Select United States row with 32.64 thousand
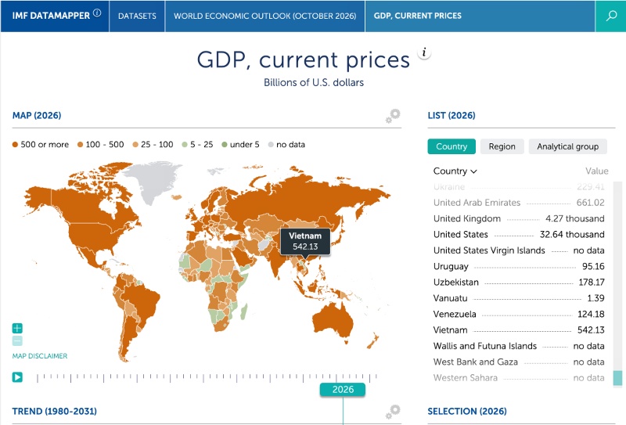This screenshot has width=626, height=425. tap(519, 235)
